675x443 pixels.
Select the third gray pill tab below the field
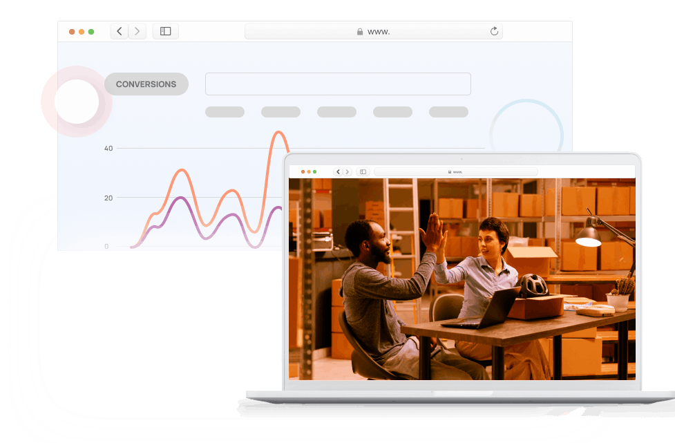point(336,112)
